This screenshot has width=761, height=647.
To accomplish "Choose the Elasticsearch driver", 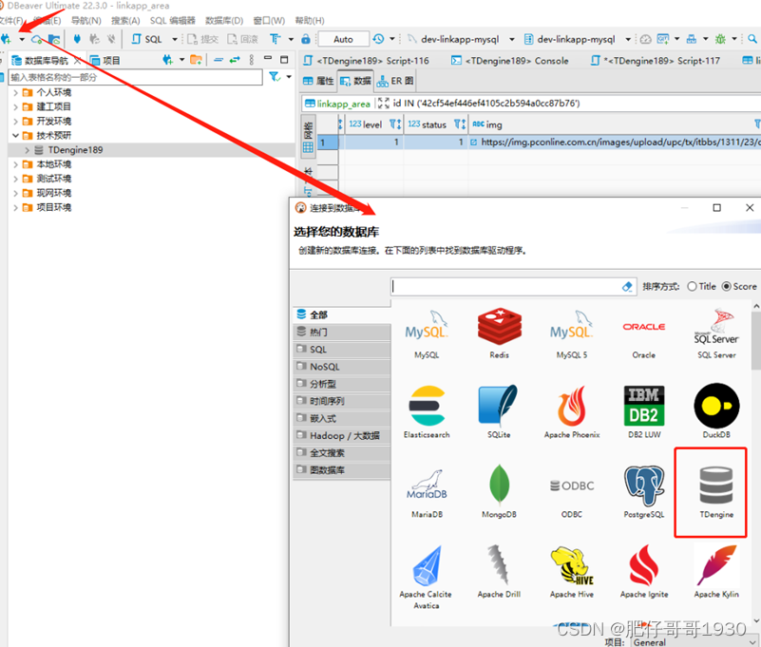I will pos(427,412).
